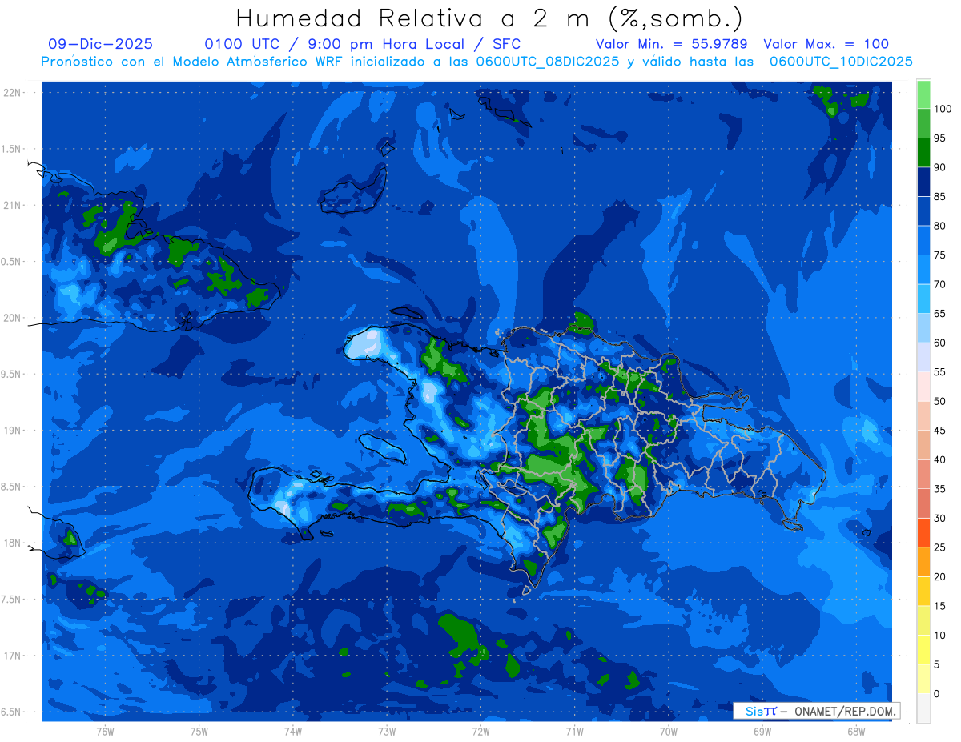Click the '19N' latitude axis label
961x742 pixels.
coord(12,430)
